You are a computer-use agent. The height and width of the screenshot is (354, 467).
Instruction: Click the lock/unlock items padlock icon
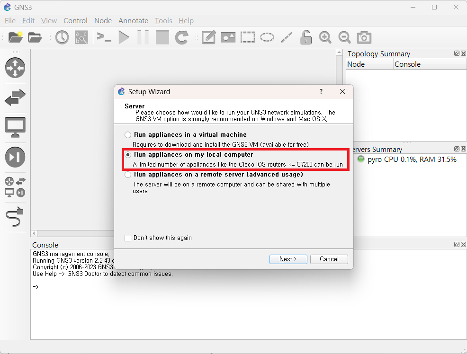coord(306,37)
